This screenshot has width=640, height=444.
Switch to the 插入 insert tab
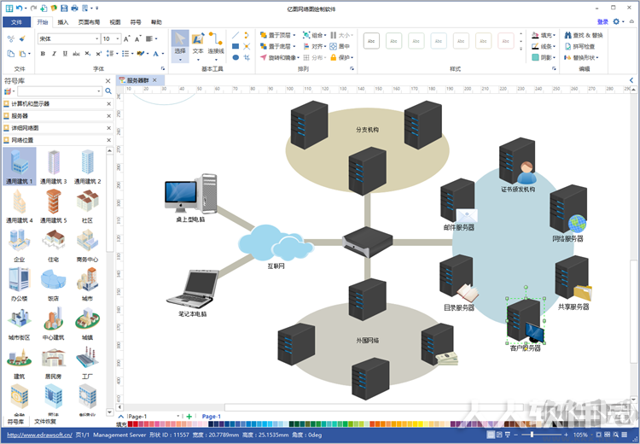(x=63, y=22)
